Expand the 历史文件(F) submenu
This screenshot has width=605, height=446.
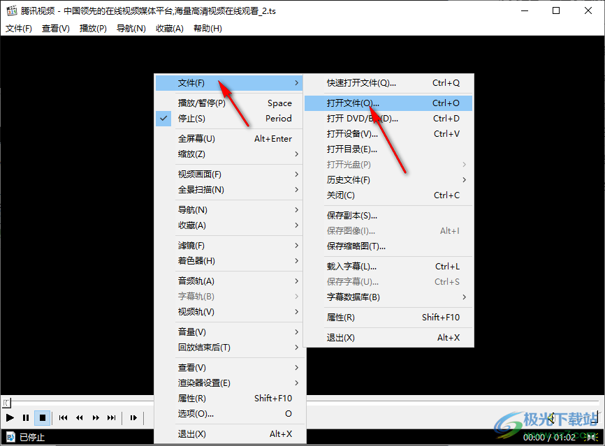pyautogui.click(x=388, y=180)
